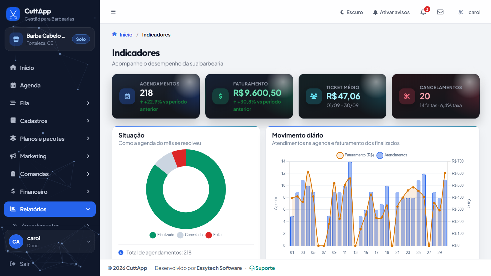The image size is (491, 276).
Task: Click the Financeiro dollar icon
Action: [13, 191]
